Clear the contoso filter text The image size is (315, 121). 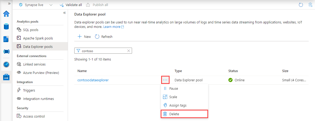coord(129,51)
